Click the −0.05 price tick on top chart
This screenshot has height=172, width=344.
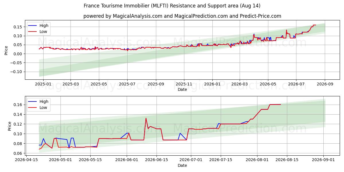point(17,63)
